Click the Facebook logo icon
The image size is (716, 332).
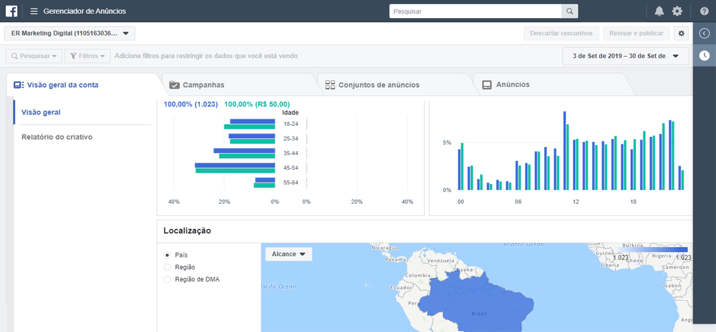coord(11,11)
